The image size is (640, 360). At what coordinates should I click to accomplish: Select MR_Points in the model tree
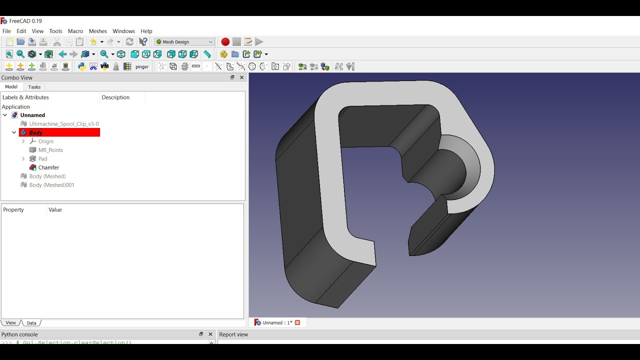50,150
